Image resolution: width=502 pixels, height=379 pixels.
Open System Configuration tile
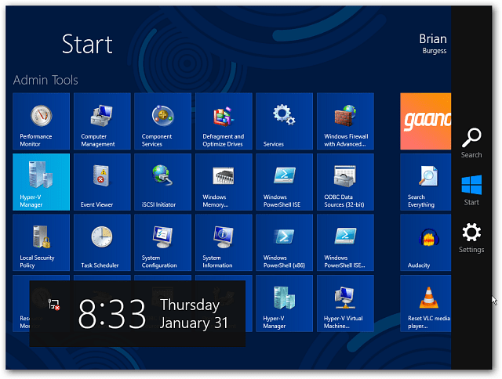click(x=162, y=243)
